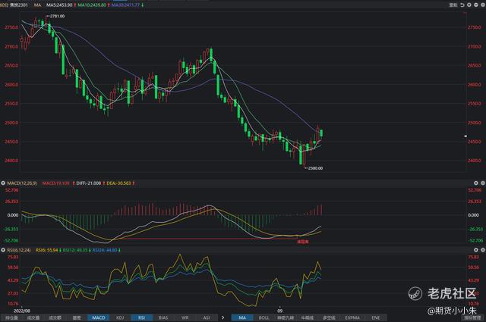Toggle the MA overlay on the main chart
Viewport: 486px width, 322px height.
pyautogui.click(x=241, y=318)
